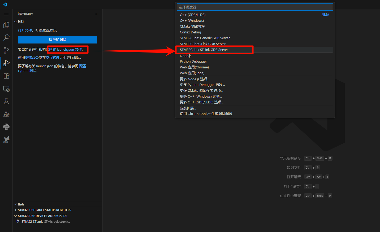Viewport: 380px width, 232px height.
Task: Open the hamburger application menu
Action: pyautogui.click(x=6, y=14)
